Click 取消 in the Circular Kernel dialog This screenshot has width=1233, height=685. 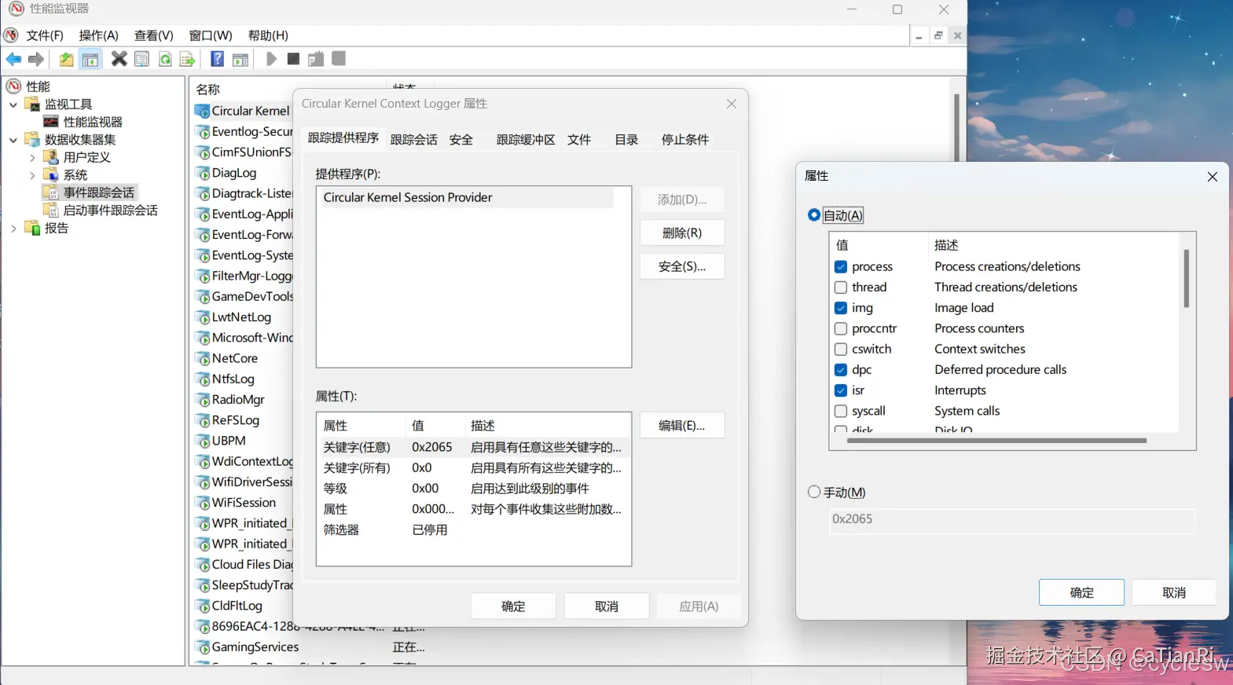tap(607, 606)
